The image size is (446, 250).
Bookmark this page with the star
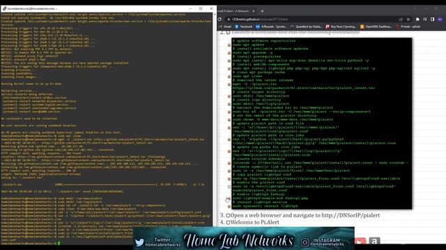[408, 19]
